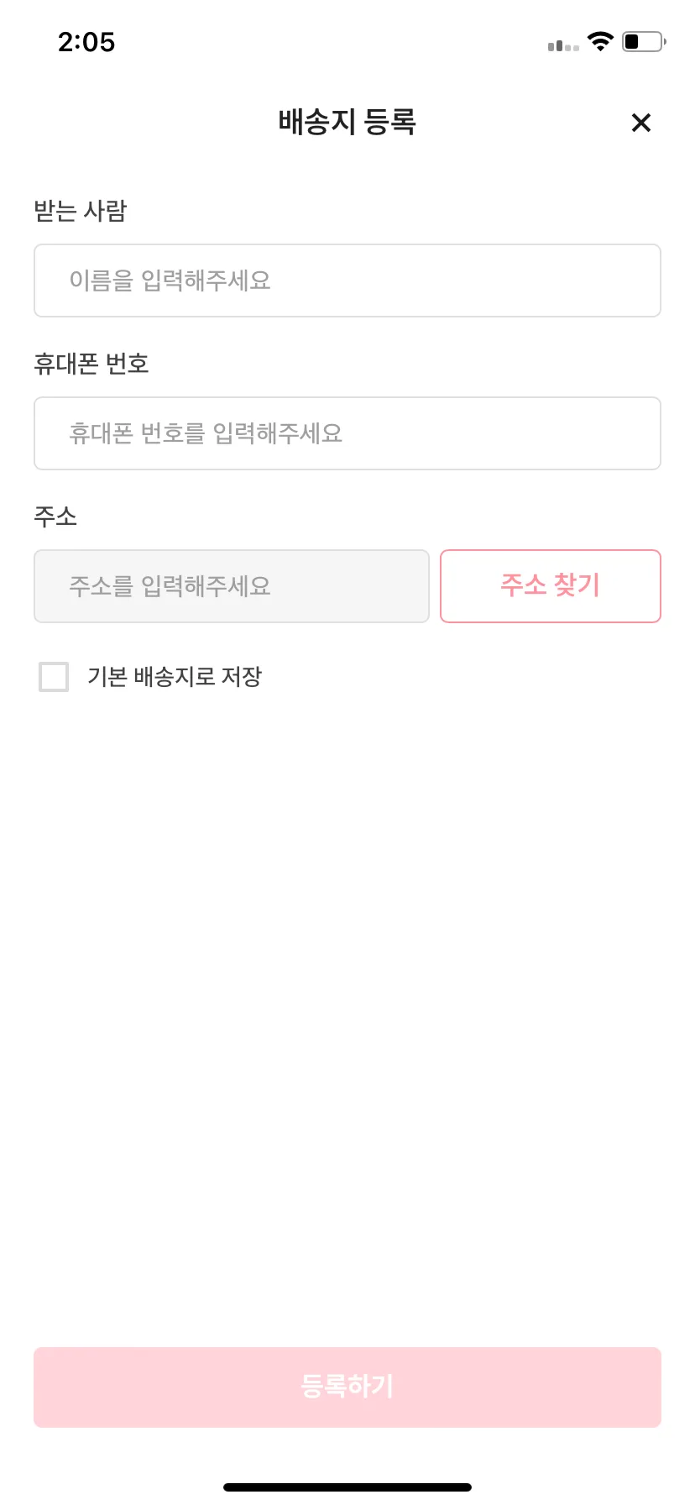The image size is (695, 1505).
Task: Click the 휴대폰 번호 field label
Action: click(x=91, y=364)
